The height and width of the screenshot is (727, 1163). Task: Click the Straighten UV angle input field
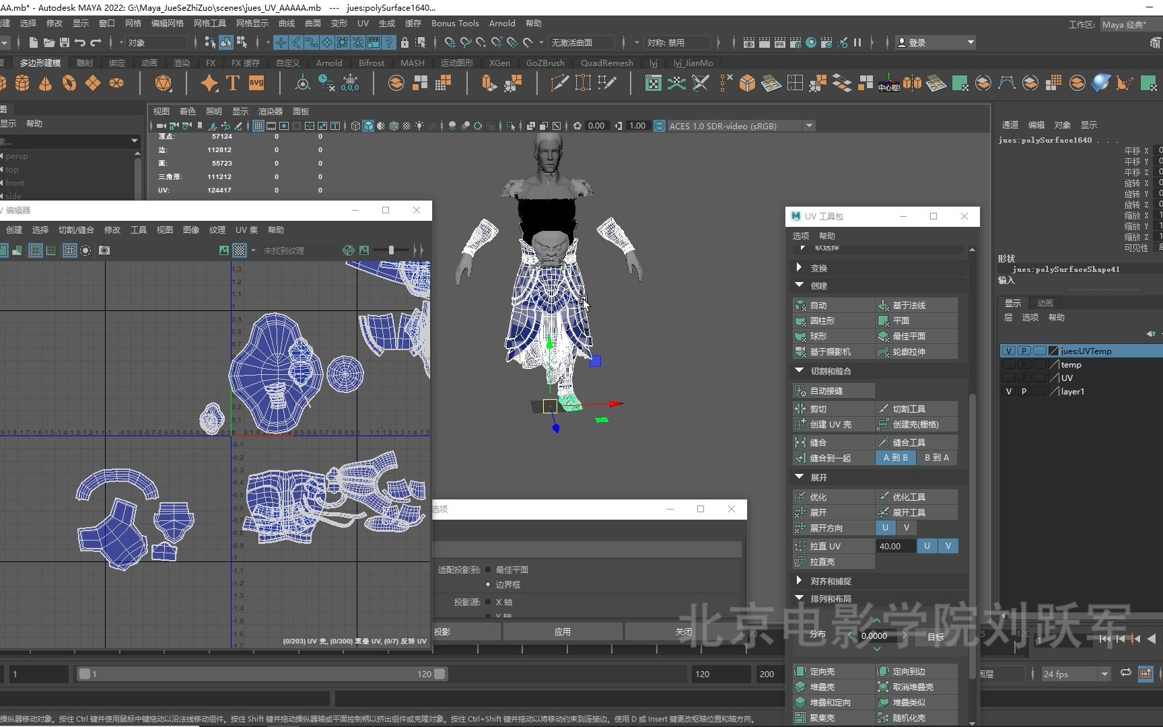pos(894,546)
